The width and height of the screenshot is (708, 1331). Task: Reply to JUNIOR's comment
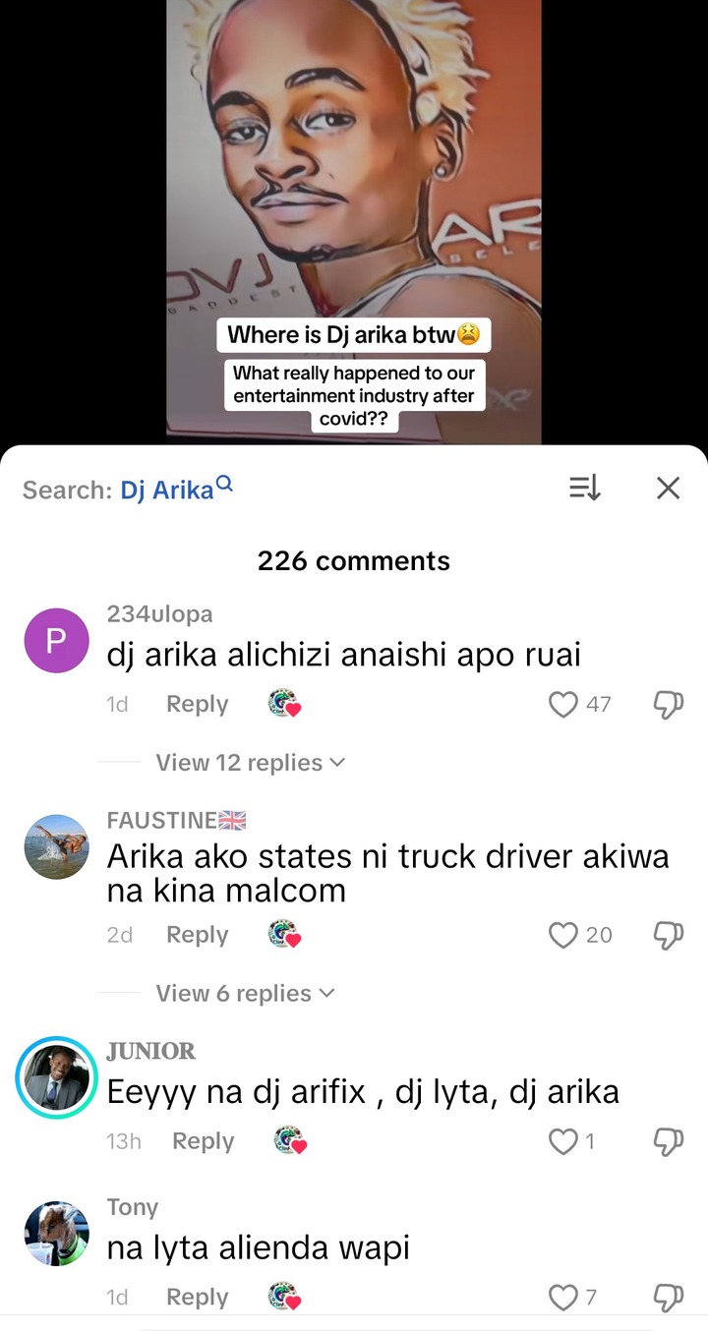tap(203, 1141)
